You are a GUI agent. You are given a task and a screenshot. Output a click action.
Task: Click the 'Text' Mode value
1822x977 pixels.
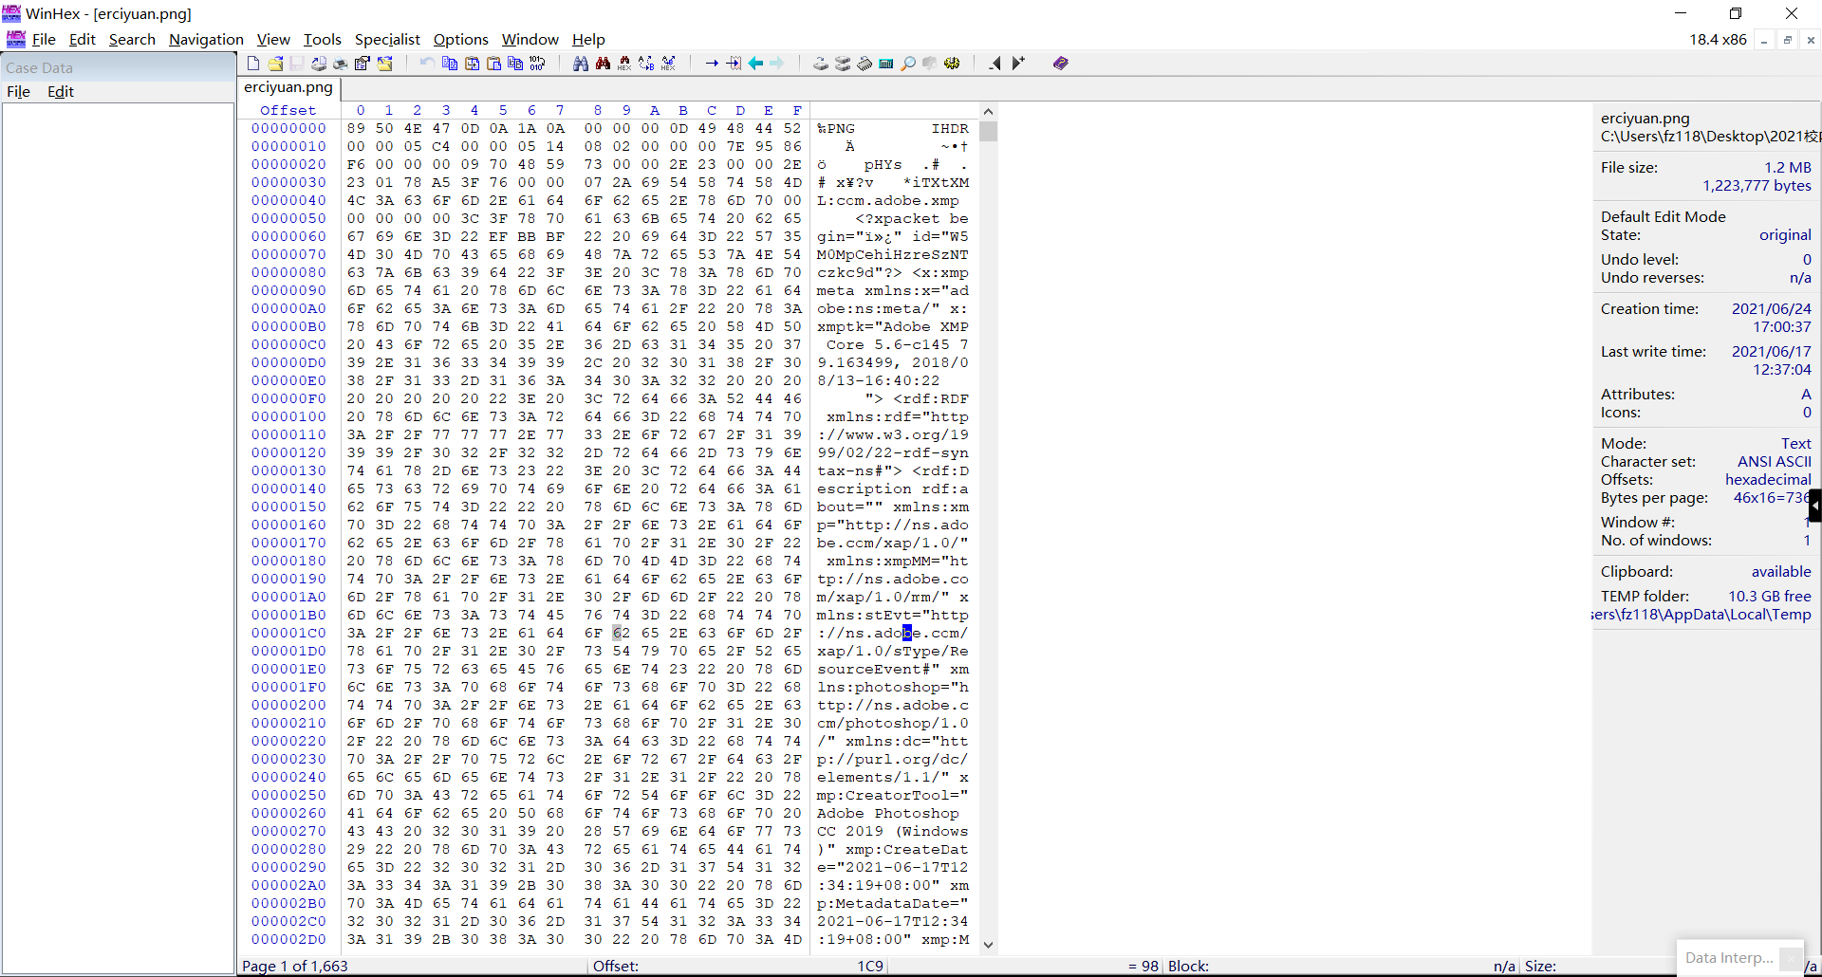click(1796, 444)
